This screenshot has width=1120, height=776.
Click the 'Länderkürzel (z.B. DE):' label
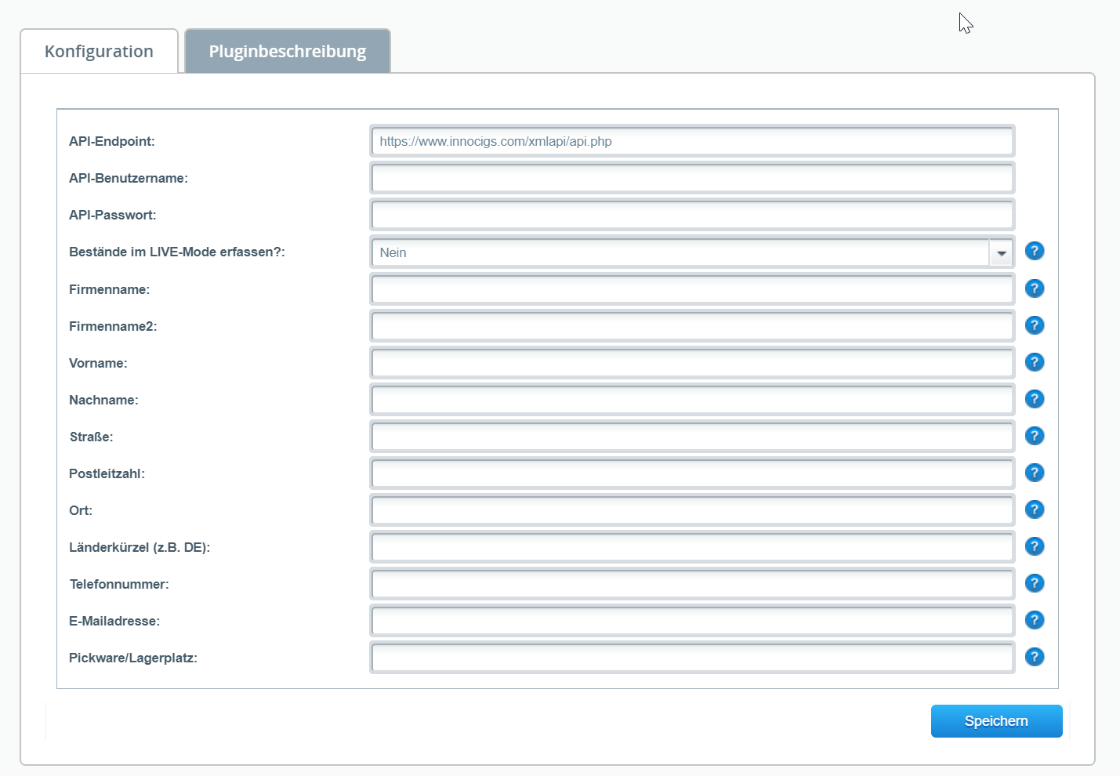(x=140, y=547)
